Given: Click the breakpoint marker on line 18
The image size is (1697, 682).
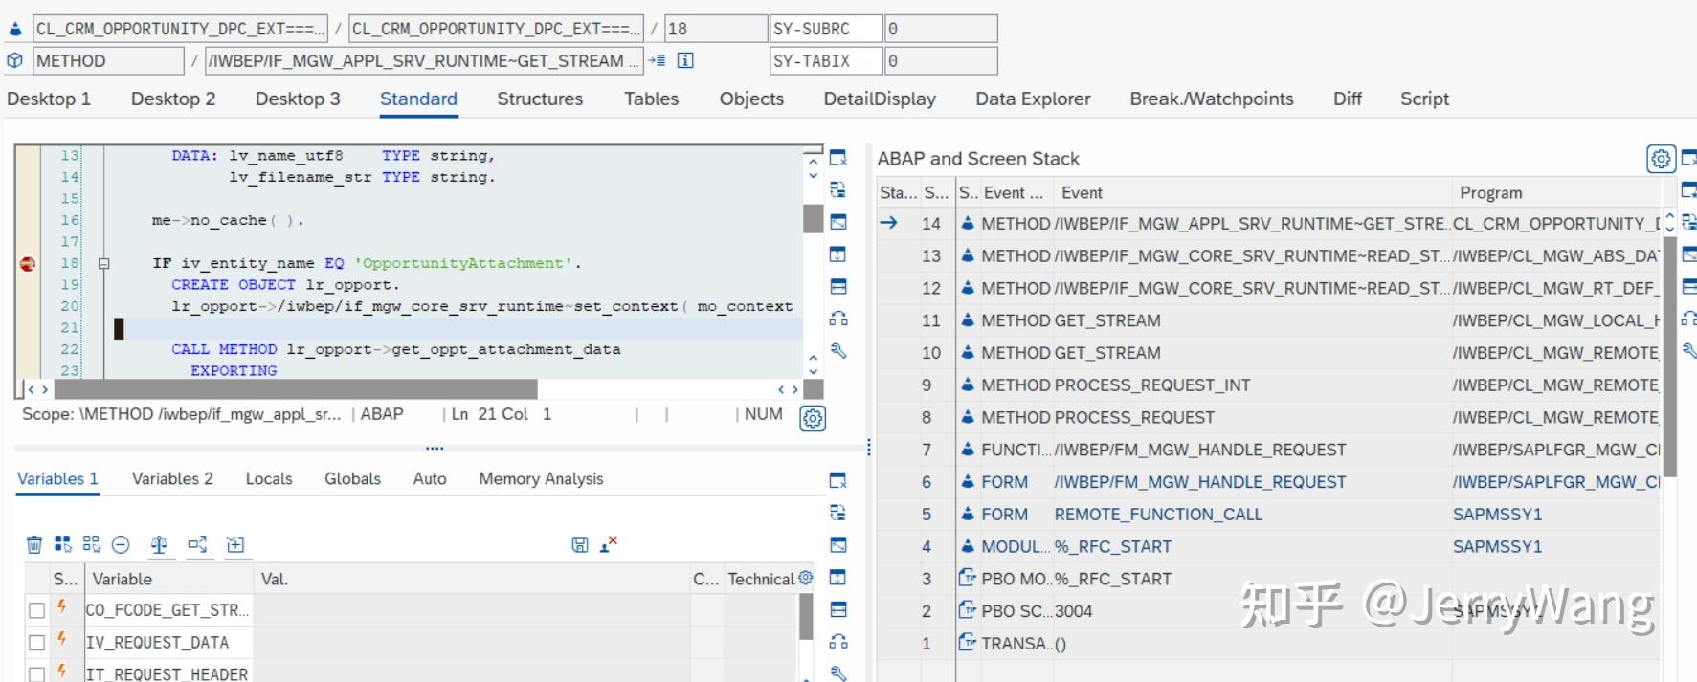Looking at the screenshot, I should (x=28, y=263).
